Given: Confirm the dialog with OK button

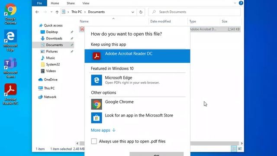Looking at the screenshot, I should click(157, 154).
